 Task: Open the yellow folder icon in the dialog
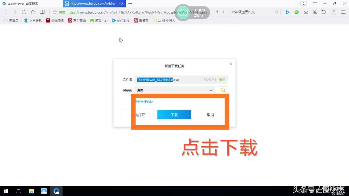click(222, 90)
